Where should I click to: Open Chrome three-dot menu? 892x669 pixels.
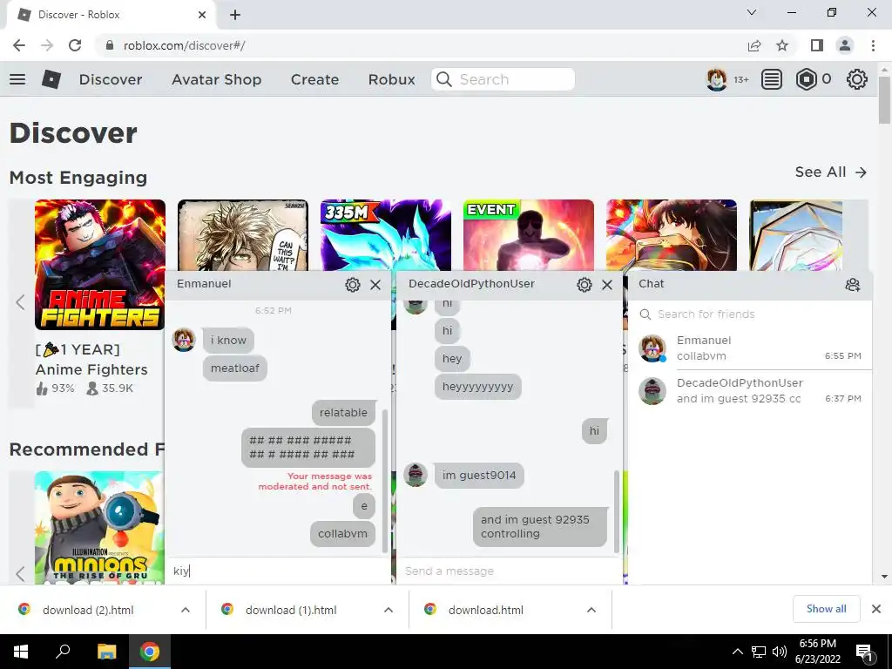(873, 45)
